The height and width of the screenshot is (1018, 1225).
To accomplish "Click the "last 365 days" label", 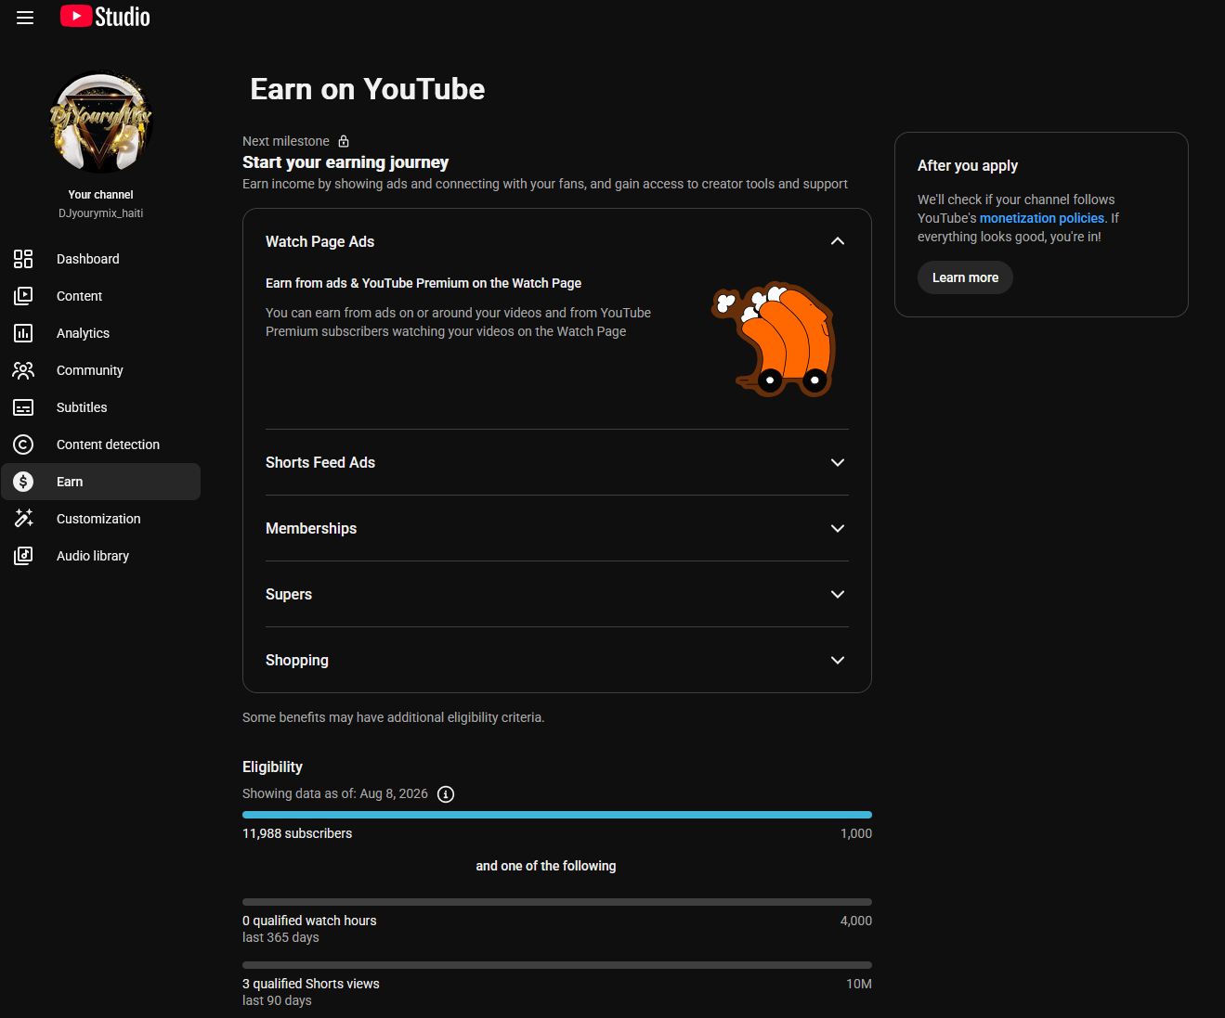I will [280, 937].
